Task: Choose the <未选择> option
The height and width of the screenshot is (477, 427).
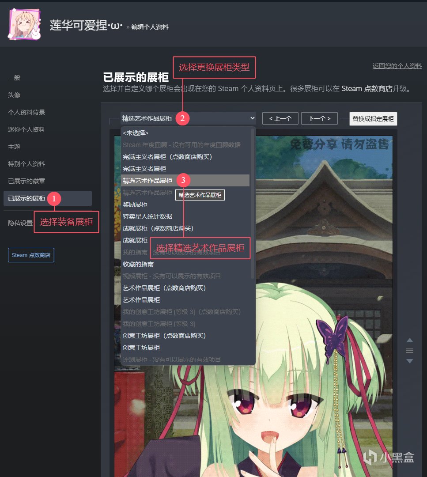Action: tap(185, 133)
